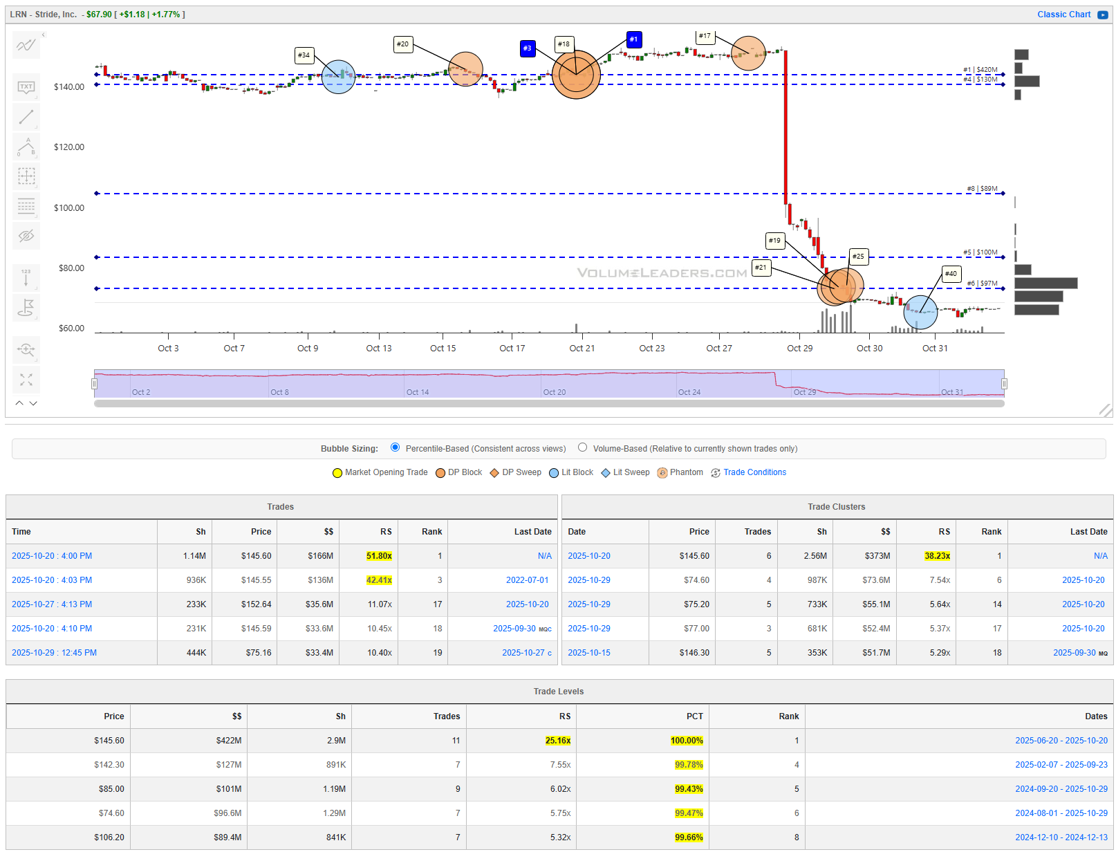The height and width of the screenshot is (852, 1116).
Task: Click the chart horizontal scrollbar
Action: coord(549,404)
